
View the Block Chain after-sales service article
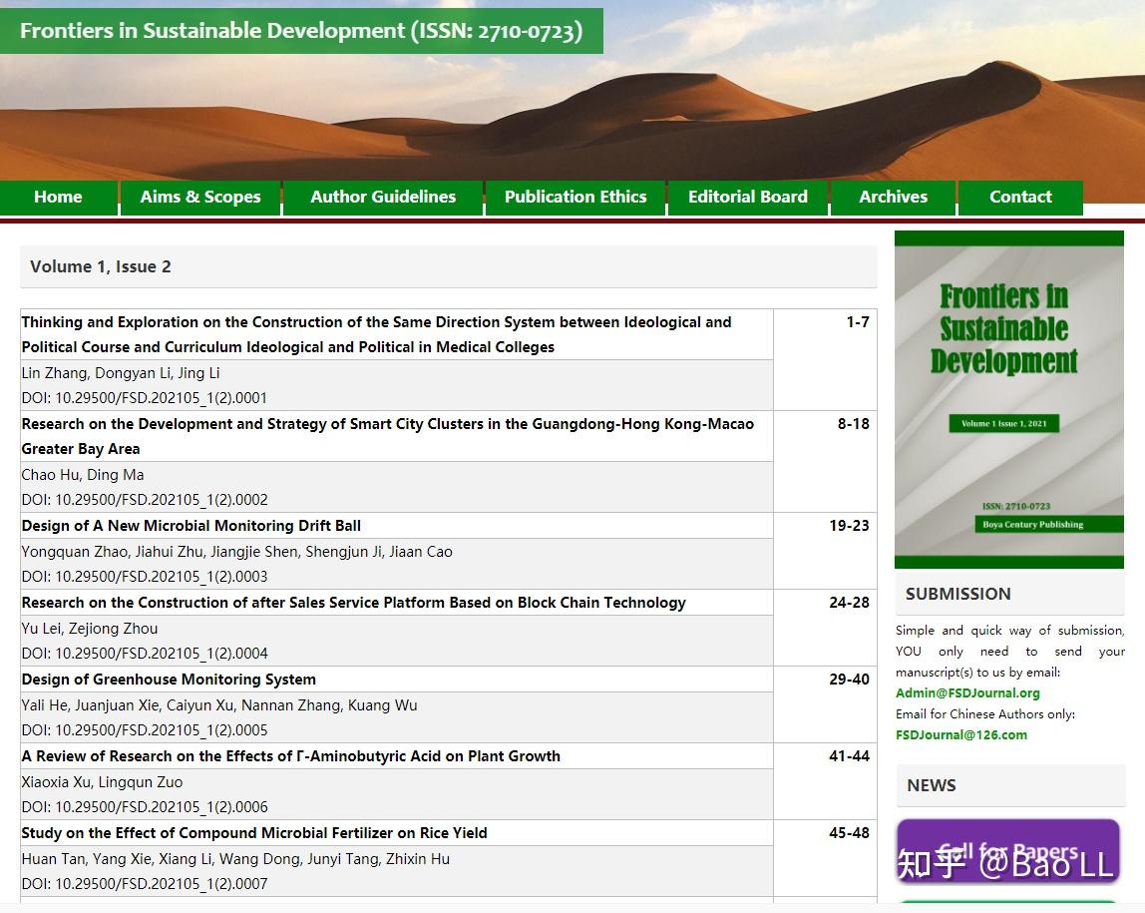(353, 602)
